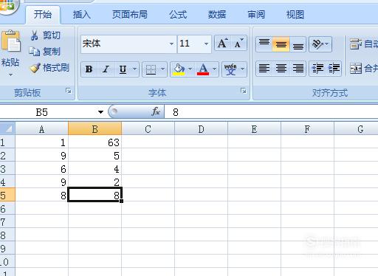
Task: Click the decrease indent icon
Action: (x=317, y=69)
